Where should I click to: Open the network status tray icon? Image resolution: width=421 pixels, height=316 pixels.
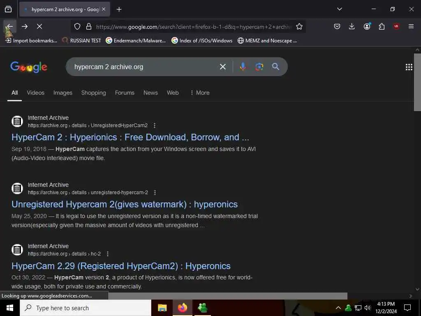pos(358,308)
